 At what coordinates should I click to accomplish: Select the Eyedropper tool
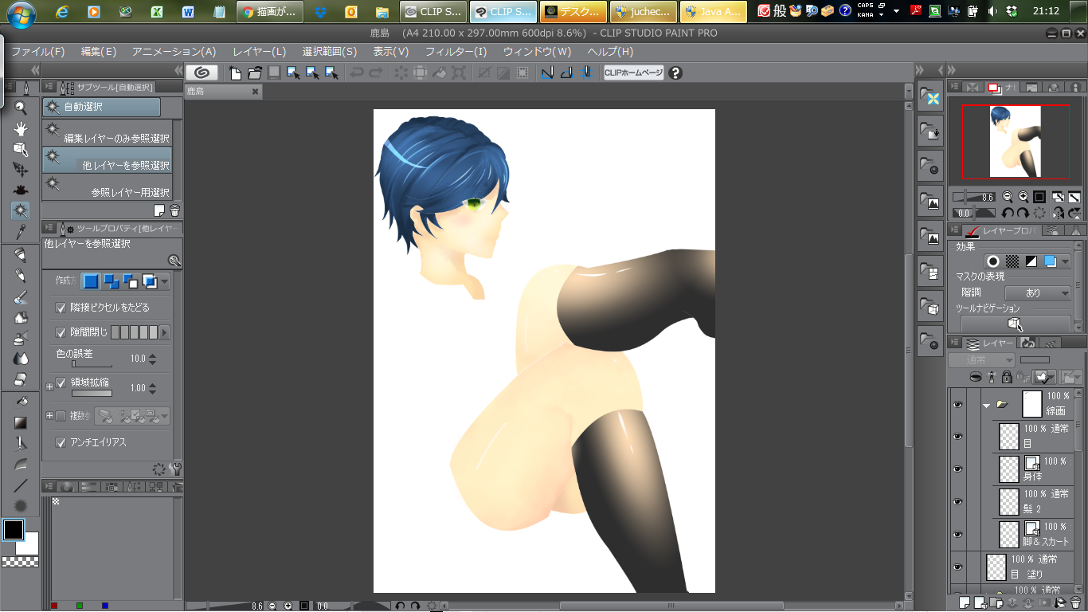click(21, 232)
